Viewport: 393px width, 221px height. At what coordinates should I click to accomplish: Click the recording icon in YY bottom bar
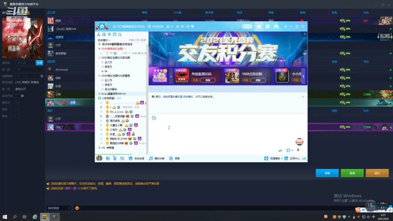171,158
